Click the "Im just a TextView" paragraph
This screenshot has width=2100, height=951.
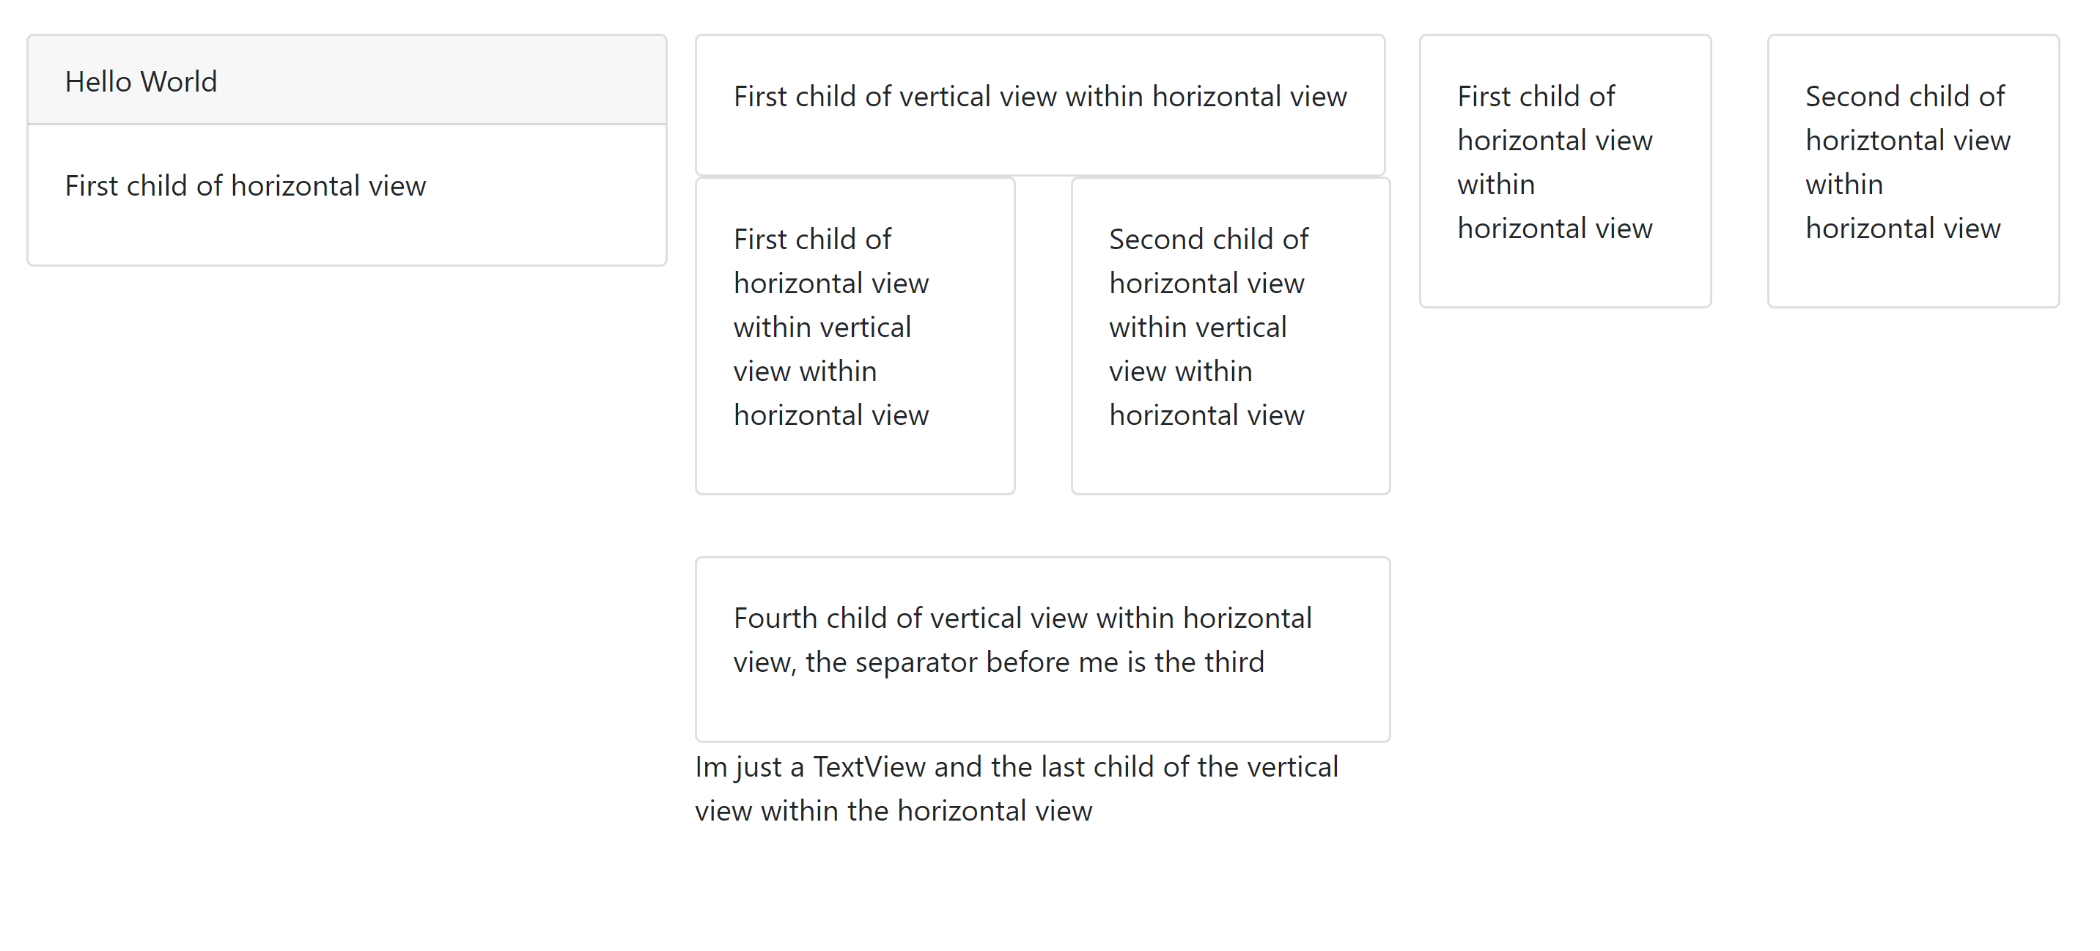coord(1016,789)
